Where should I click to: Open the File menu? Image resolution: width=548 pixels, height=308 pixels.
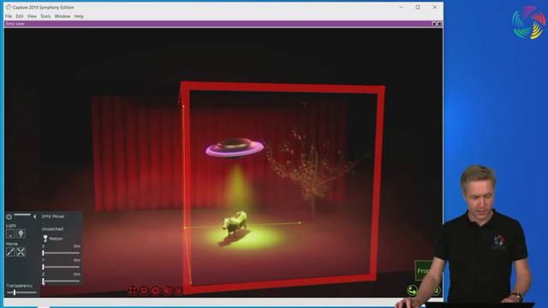pos(9,16)
